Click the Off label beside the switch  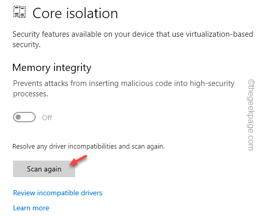(47, 118)
